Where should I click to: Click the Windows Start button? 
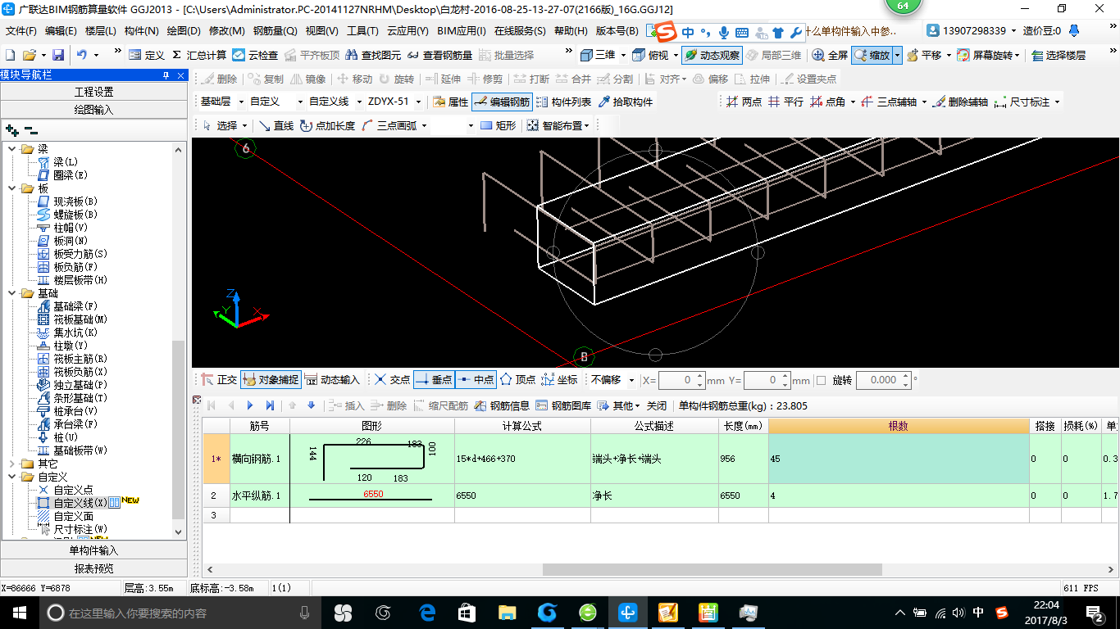coord(19,612)
